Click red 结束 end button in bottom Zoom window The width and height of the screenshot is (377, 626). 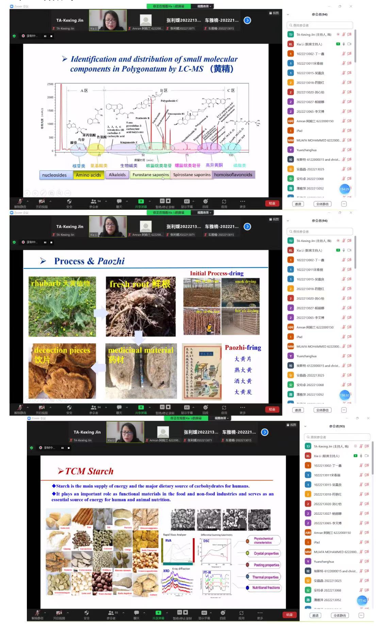(x=289, y=615)
